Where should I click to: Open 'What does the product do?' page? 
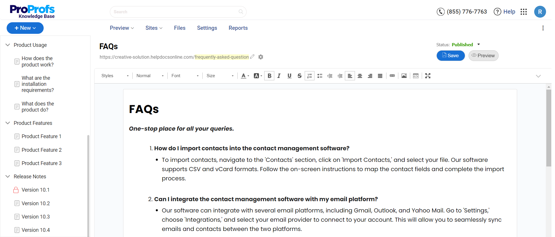[38, 107]
